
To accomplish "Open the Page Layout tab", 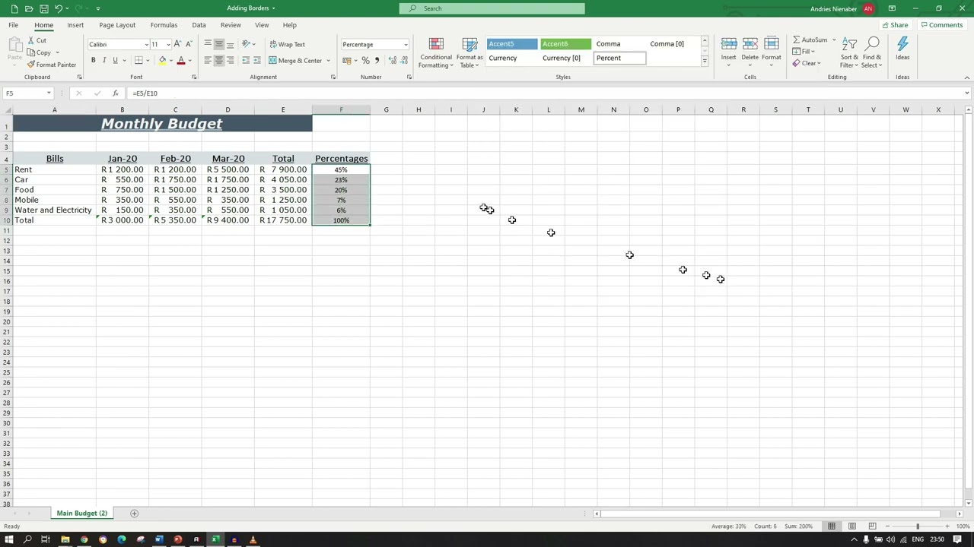I will pyautogui.click(x=116, y=24).
